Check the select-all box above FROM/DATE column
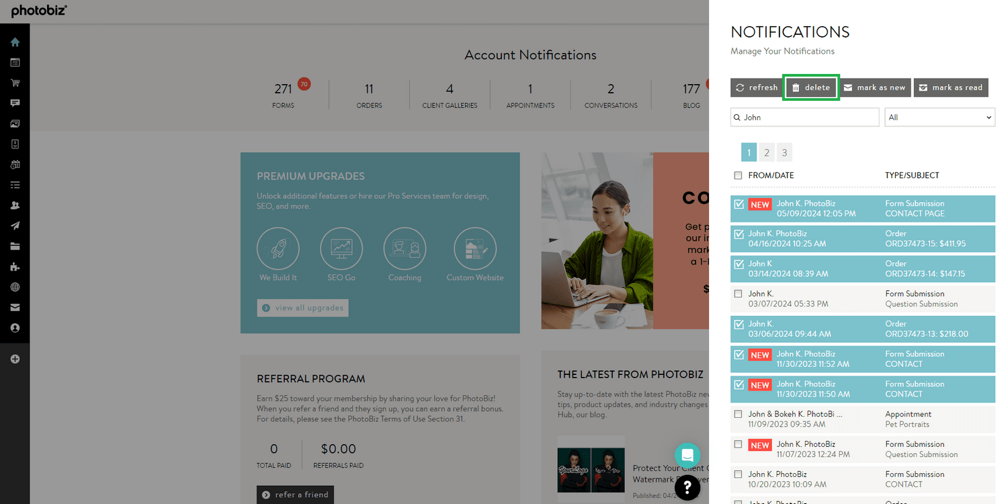Image resolution: width=1008 pixels, height=504 pixels. coord(739,175)
